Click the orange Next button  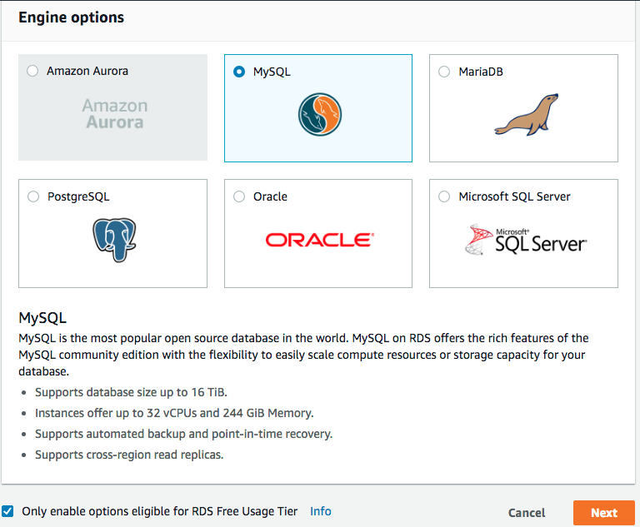click(604, 513)
